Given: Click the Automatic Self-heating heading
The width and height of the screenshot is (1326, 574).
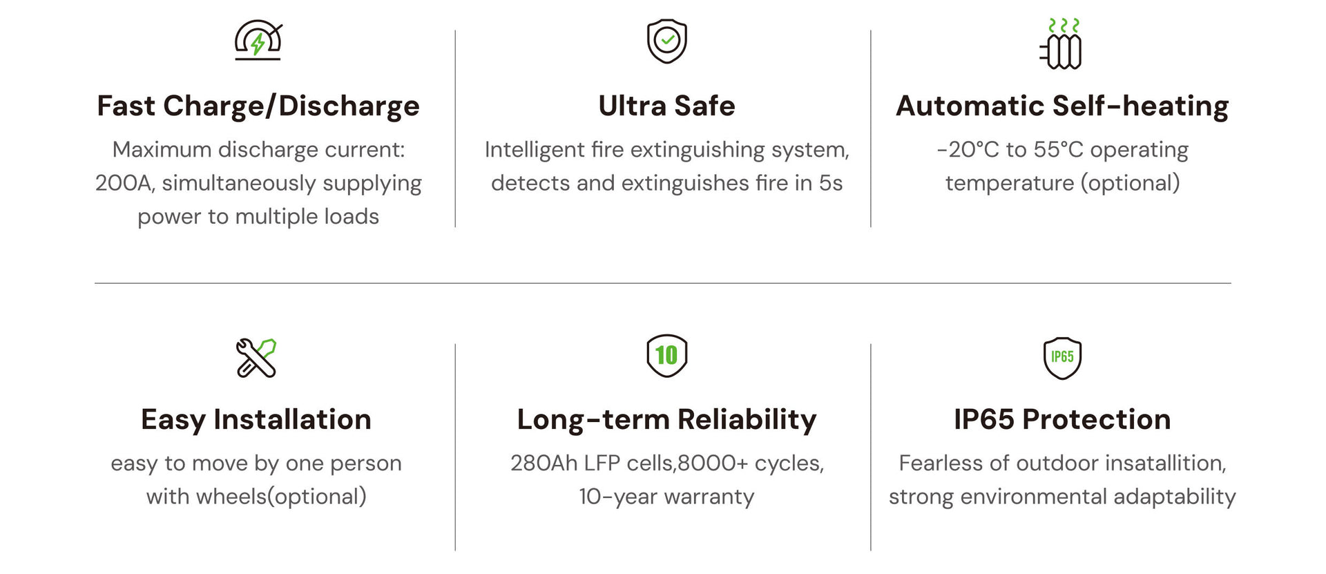Looking at the screenshot, I should [1062, 106].
